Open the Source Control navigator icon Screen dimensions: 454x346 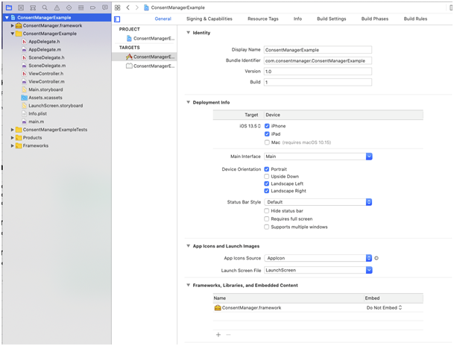[21, 7]
